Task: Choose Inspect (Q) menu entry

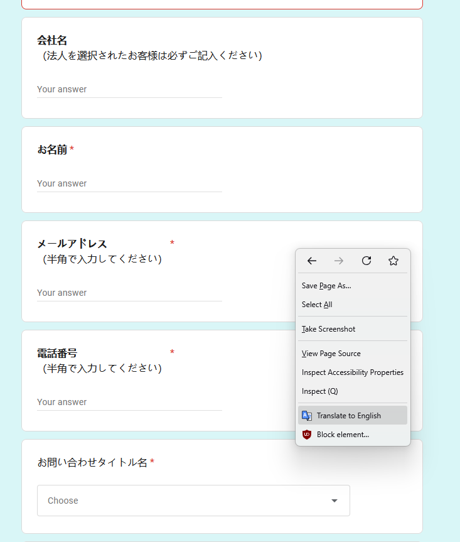Action: coord(353,391)
